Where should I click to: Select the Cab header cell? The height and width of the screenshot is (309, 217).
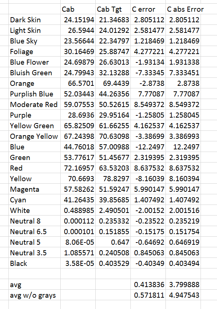click(x=78, y=9)
